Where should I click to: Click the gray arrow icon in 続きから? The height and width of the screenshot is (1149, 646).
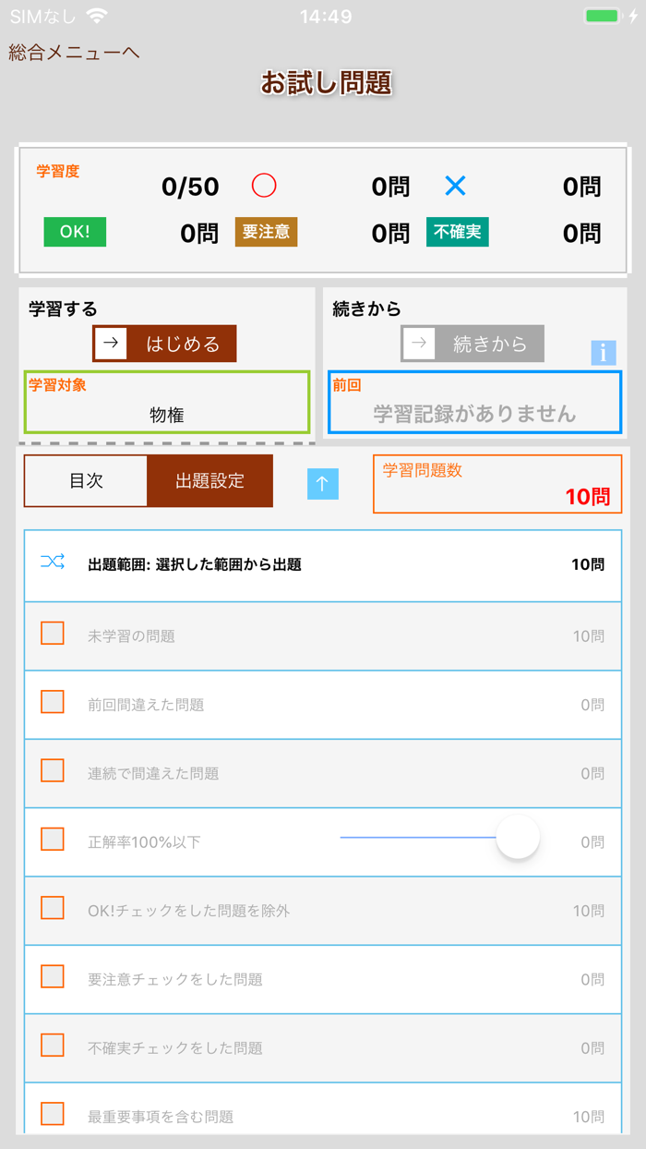[x=418, y=343]
